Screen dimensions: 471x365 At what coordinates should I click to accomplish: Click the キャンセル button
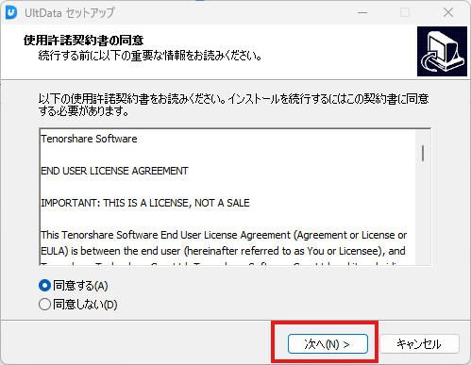pos(419,344)
